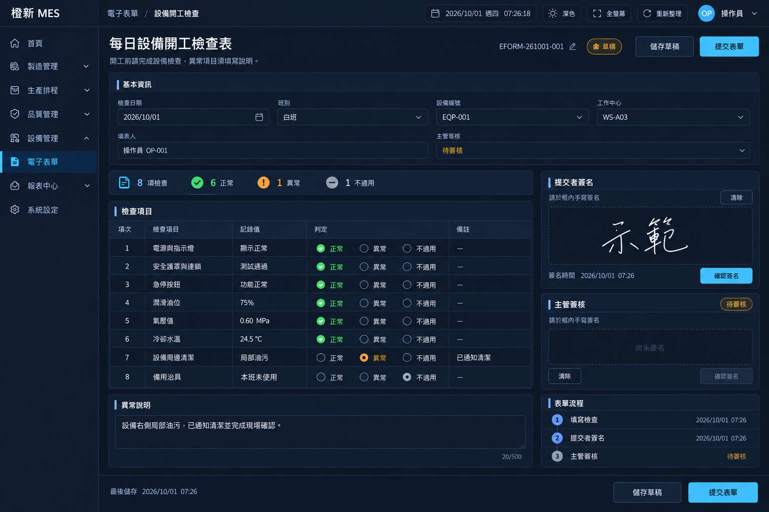This screenshot has height=512, width=769.
Task: Click the calendar icon in 檢查日期 field
Action: 259,117
